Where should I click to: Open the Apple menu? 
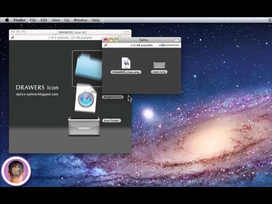(x=7, y=20)
